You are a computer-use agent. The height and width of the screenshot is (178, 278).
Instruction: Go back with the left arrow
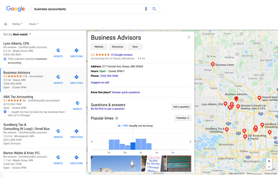tap(6, 24)
